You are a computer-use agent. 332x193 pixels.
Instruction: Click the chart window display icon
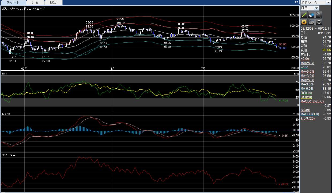coord(311,22)
